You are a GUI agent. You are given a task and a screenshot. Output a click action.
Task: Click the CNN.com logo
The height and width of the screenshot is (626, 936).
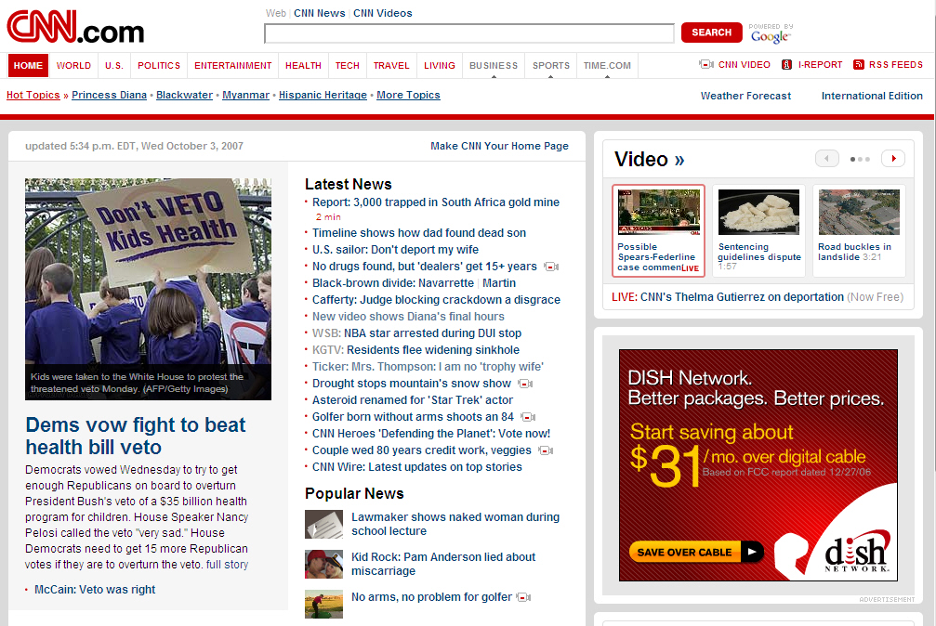(75, 27)
